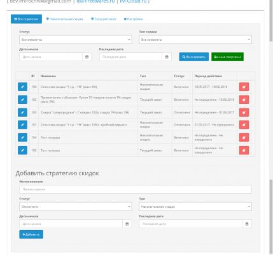
Task: Open calendar for filter 'Дата начала'
Action: (87, 57)
